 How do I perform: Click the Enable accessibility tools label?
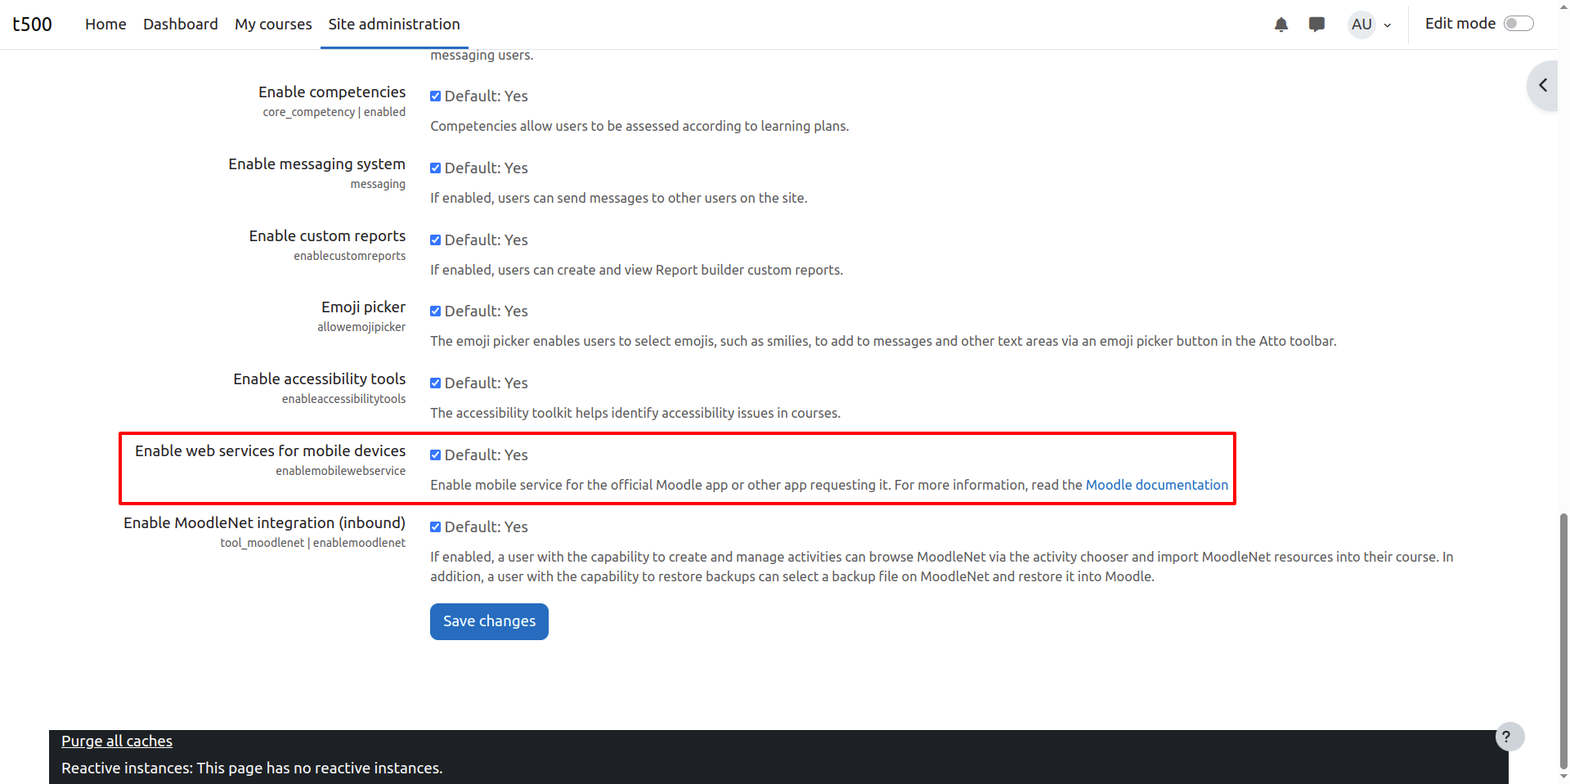319,379
